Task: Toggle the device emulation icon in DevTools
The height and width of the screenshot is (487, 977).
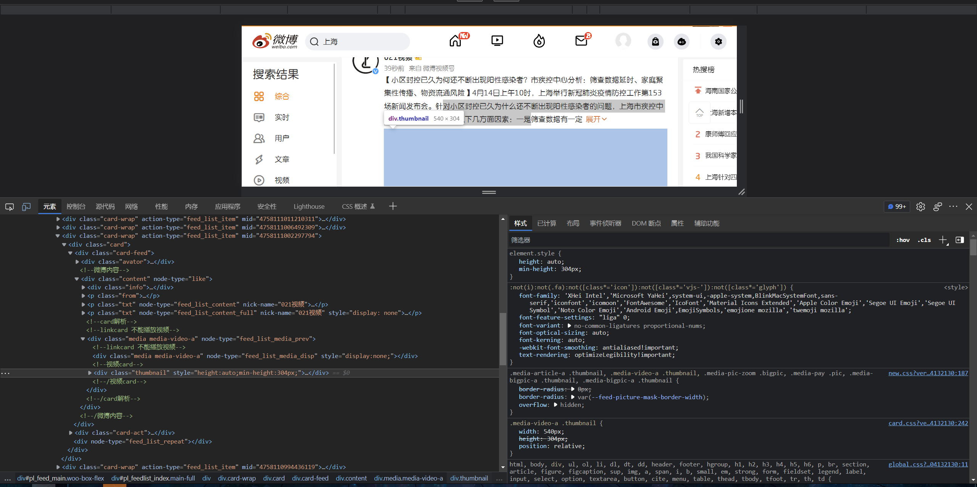Action: (x=26, y=206)
